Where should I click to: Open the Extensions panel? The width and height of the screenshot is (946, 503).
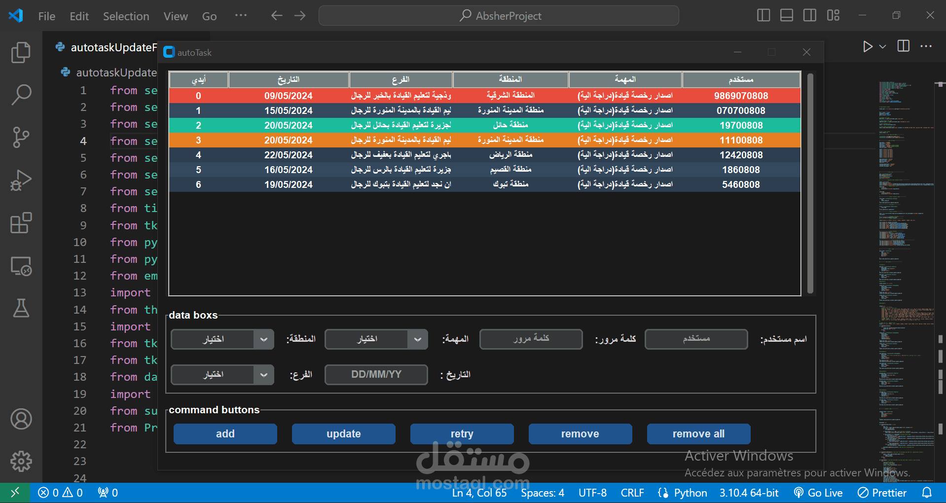[21, 223]
